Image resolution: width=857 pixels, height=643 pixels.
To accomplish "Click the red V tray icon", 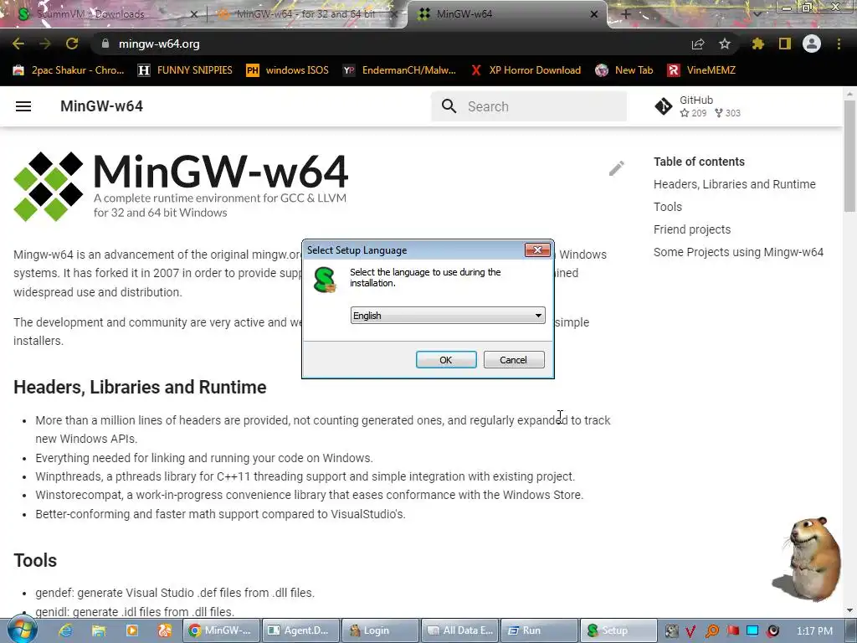I will point(690,631).
